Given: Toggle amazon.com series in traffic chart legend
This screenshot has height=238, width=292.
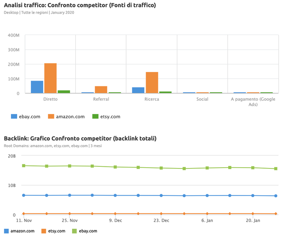Looking at the screenshot, I should tap(66, 117).
